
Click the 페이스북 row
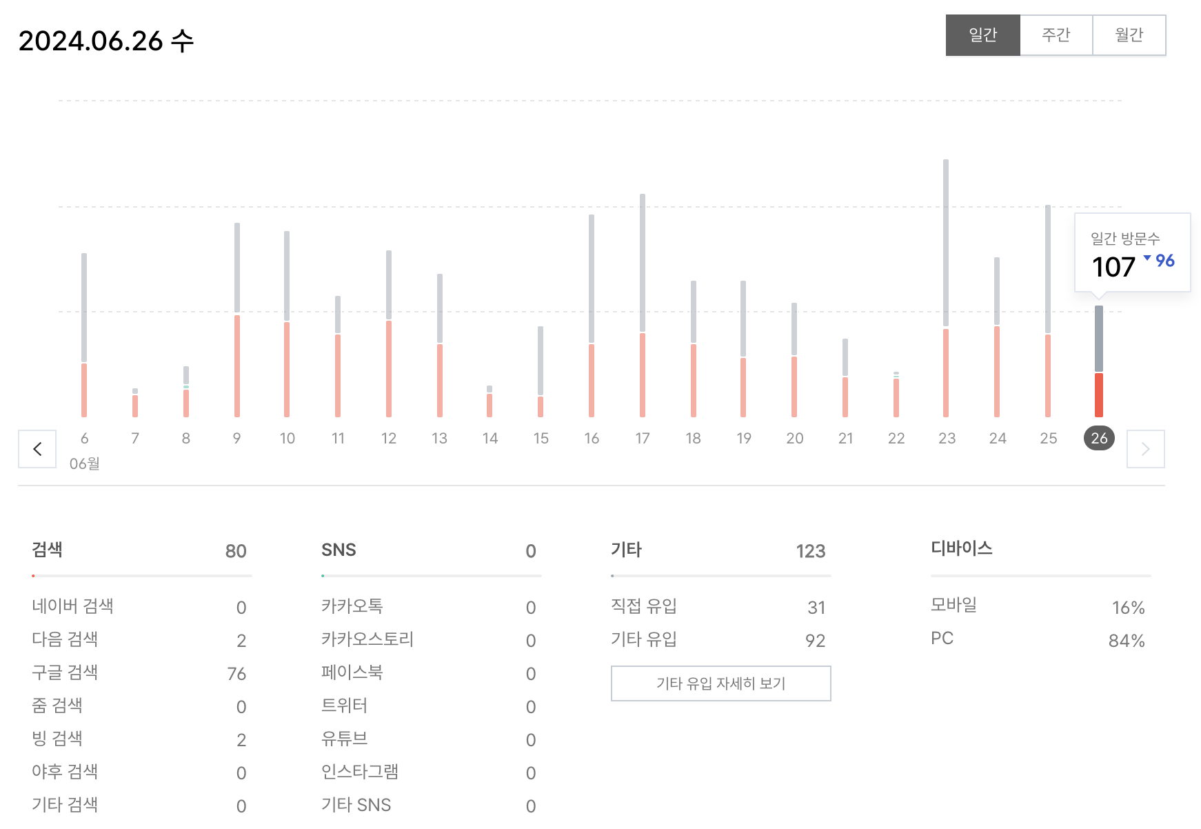pos(431,672)
